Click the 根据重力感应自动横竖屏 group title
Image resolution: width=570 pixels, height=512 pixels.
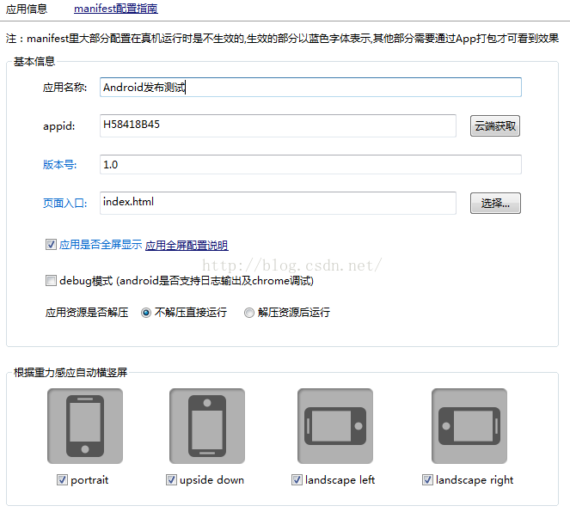[70, 372]
